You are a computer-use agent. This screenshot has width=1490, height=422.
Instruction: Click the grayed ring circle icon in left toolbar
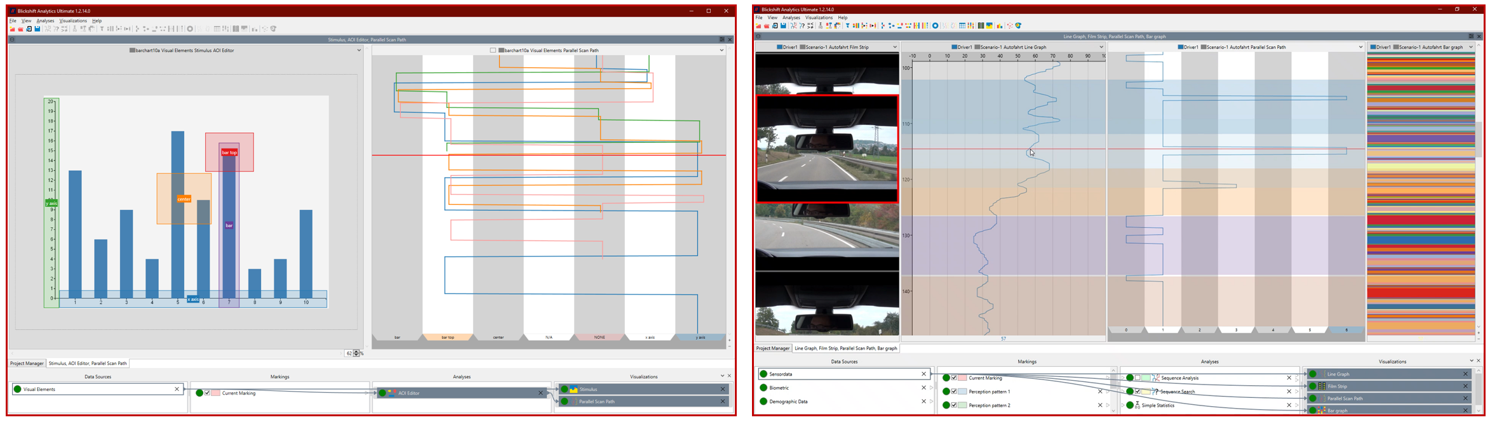(x=190, y=29)
